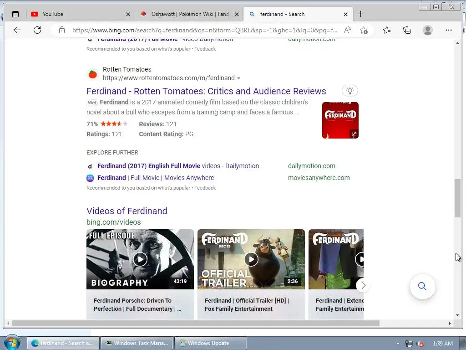Image resolution: width=466 pixels, height=350 pixels.
Task: Click the moviesanywhere.com domain link
Action: click(319, 178)
